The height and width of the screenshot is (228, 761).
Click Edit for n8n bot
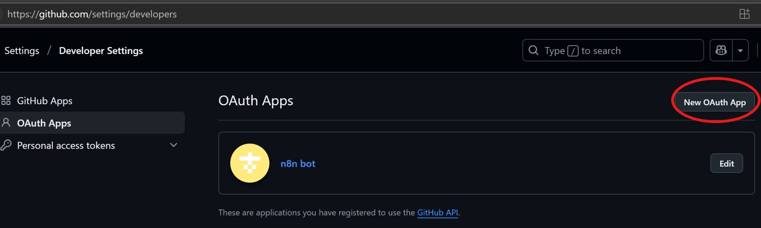coord(726,163)
